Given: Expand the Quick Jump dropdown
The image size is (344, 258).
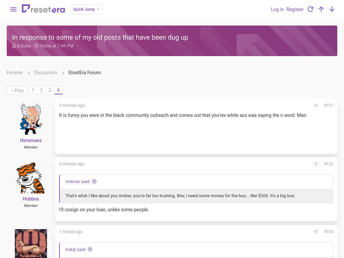Looking at the screenshot, I should (x=86, y=9).
